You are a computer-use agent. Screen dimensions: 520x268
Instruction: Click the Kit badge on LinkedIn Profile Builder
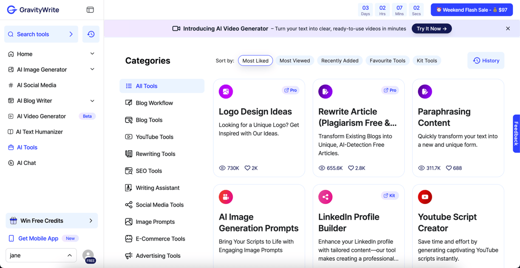pos(390,196)
